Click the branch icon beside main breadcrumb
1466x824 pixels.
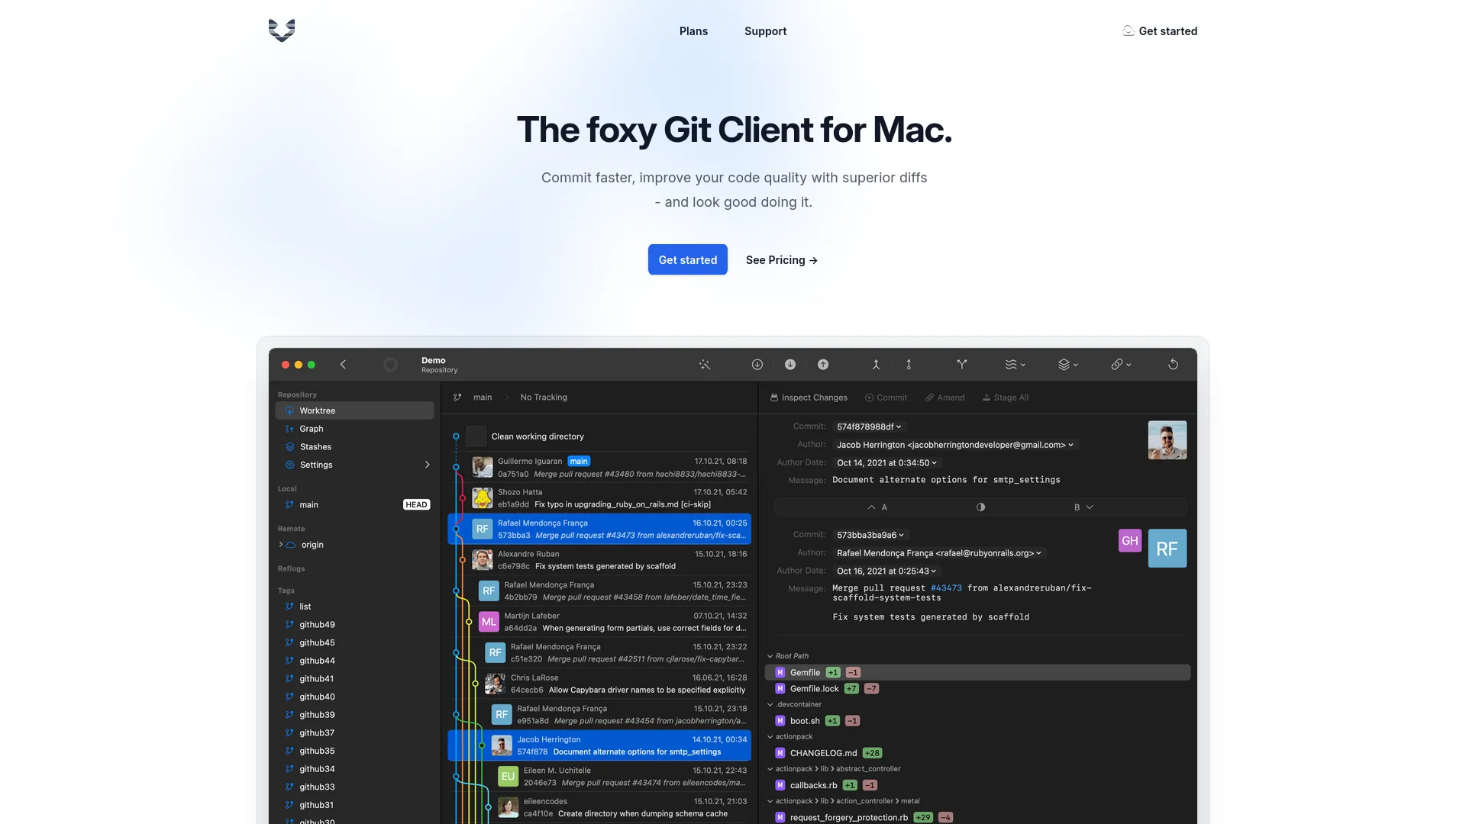click(x=457, y=398)
